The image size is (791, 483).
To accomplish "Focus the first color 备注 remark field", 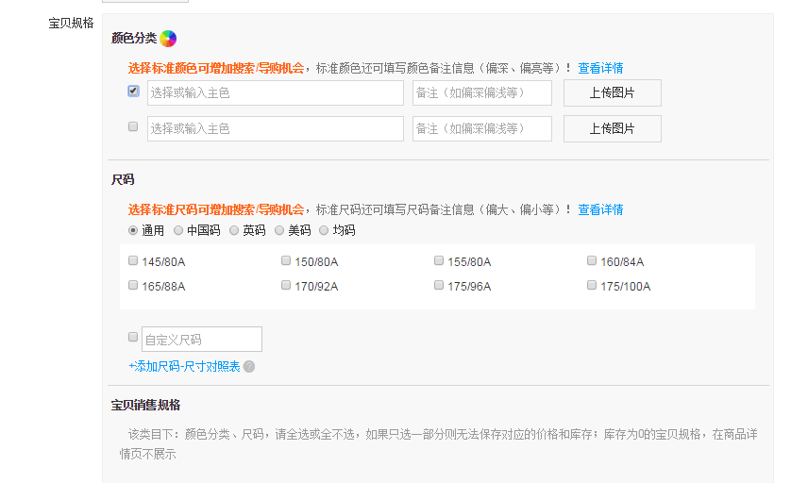I will (x=481, y=92).
